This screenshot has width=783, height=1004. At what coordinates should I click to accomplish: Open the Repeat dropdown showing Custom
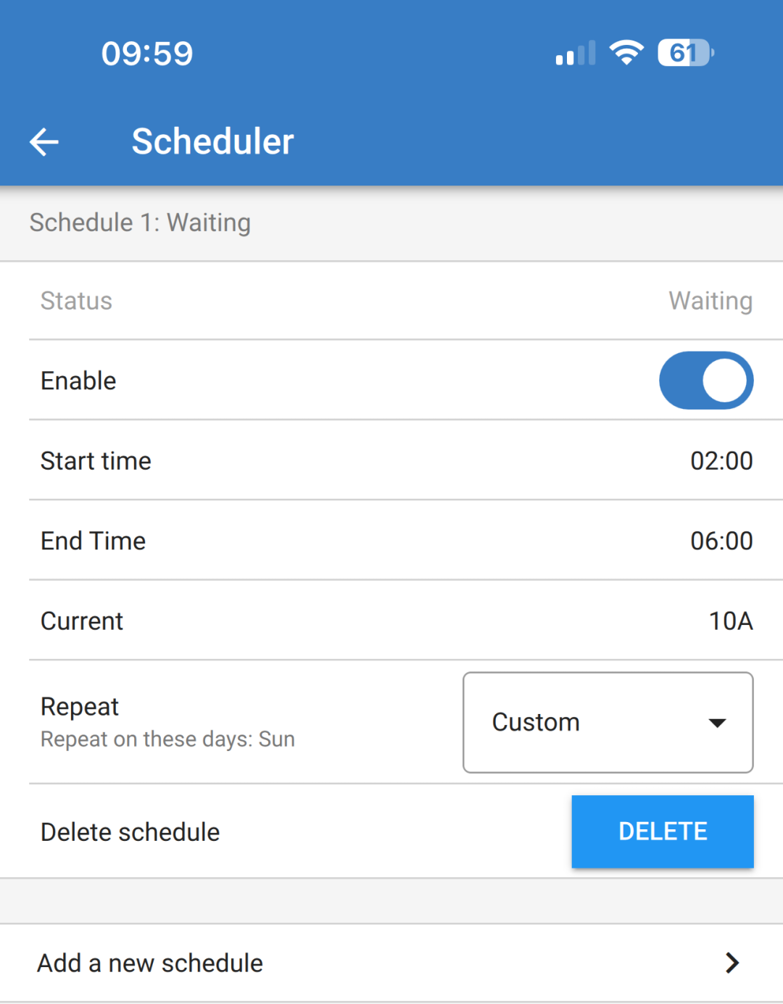(x=608, y=722)
